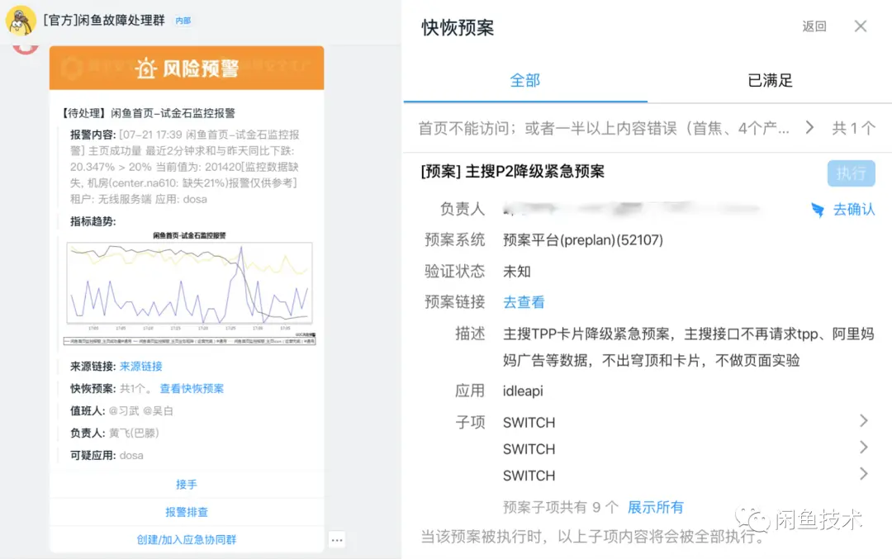The height and width of the screenshot is (559, 892).
Task: Click the [预案] 主搜P2降级紧急预案 title
Action: pos(513,171)
